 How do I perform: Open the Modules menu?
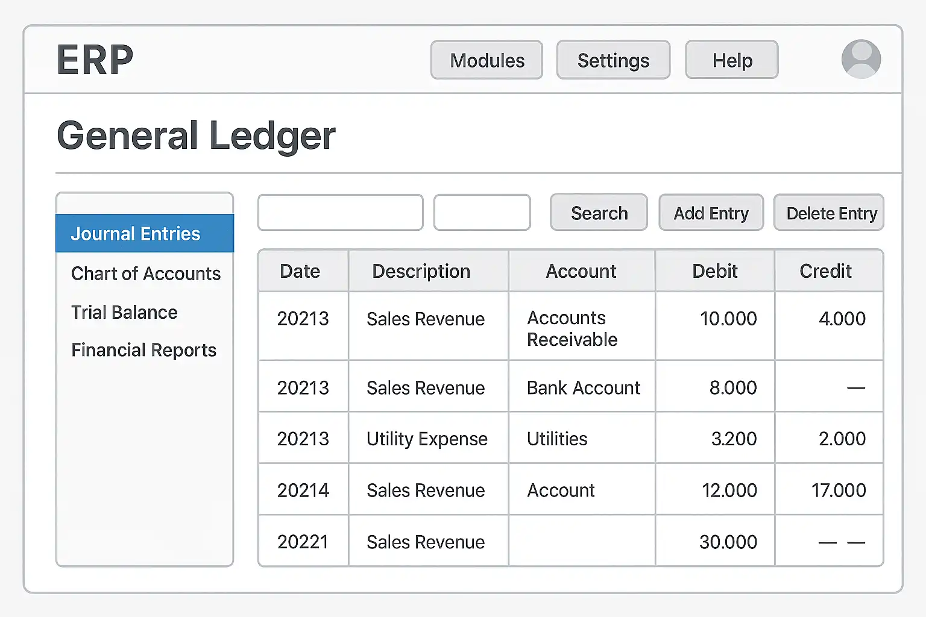tap(487, 60)
